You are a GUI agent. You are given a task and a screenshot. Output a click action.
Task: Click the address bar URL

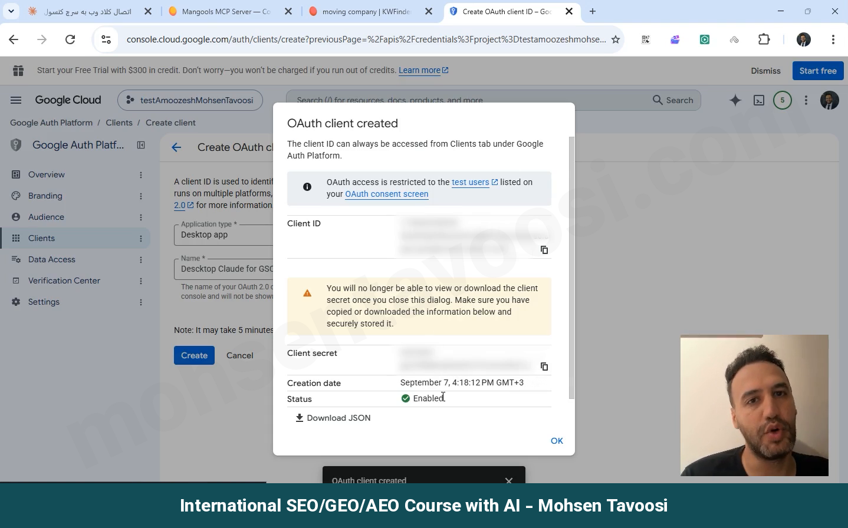pos(366,39)
